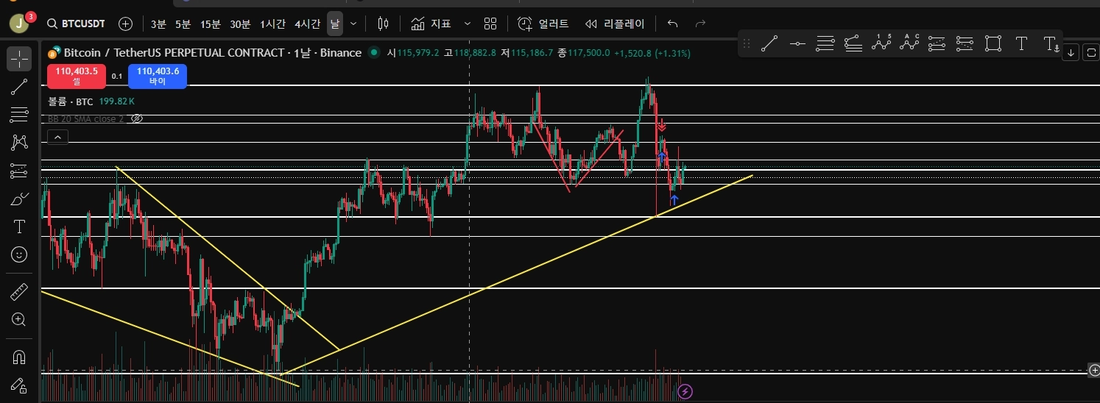Switch to the 30분 timeframe
The height and width of the screenshot is (403, 1100).
[240, 24]
